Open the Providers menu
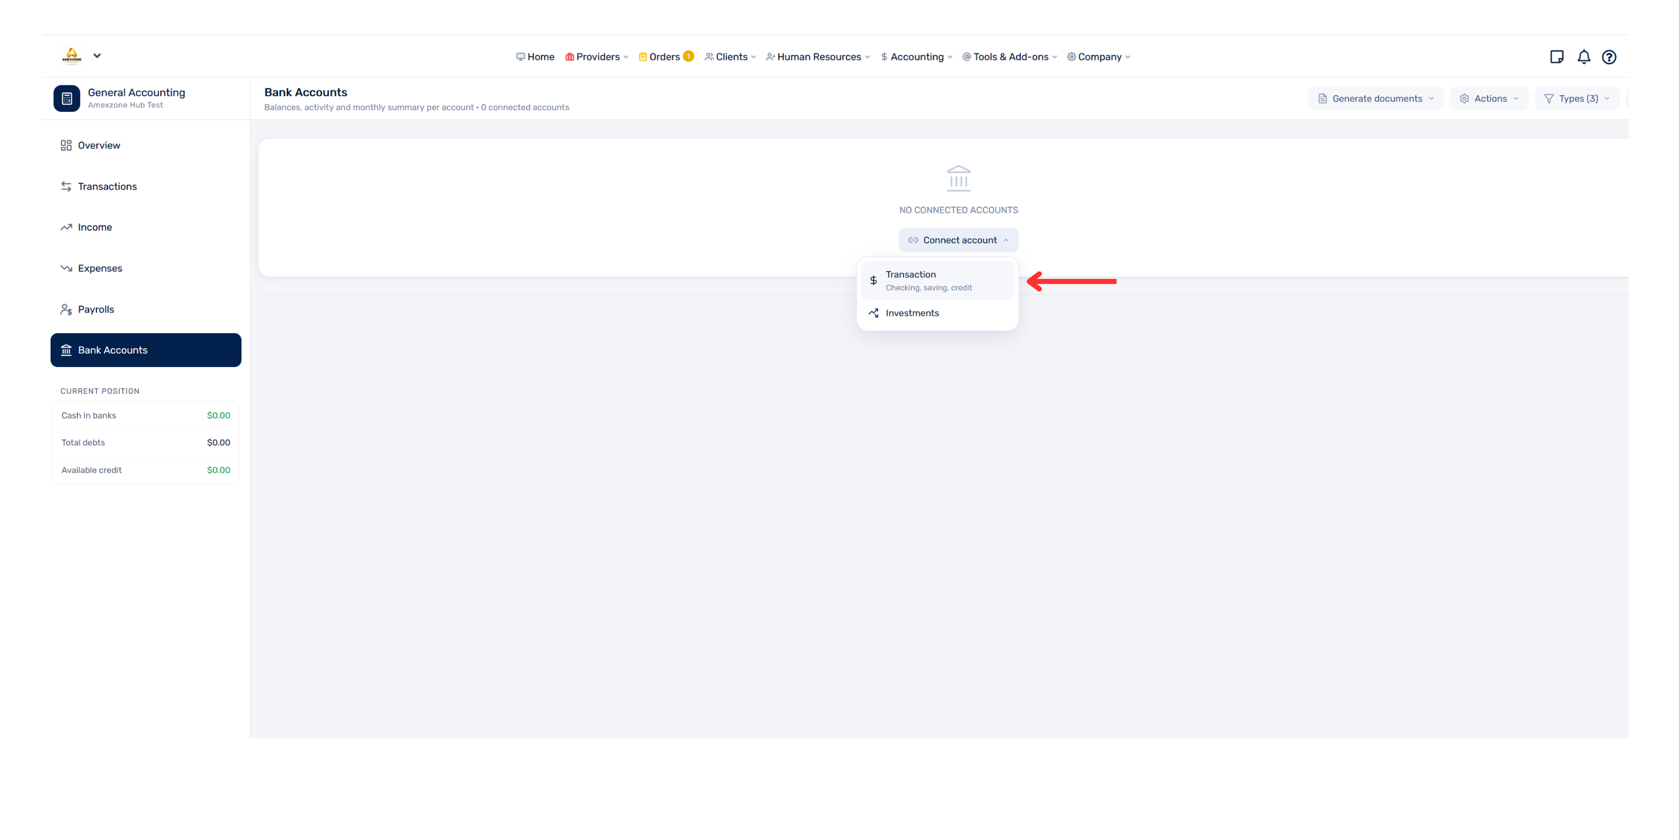1679x840 pixels. click(597, 57)
